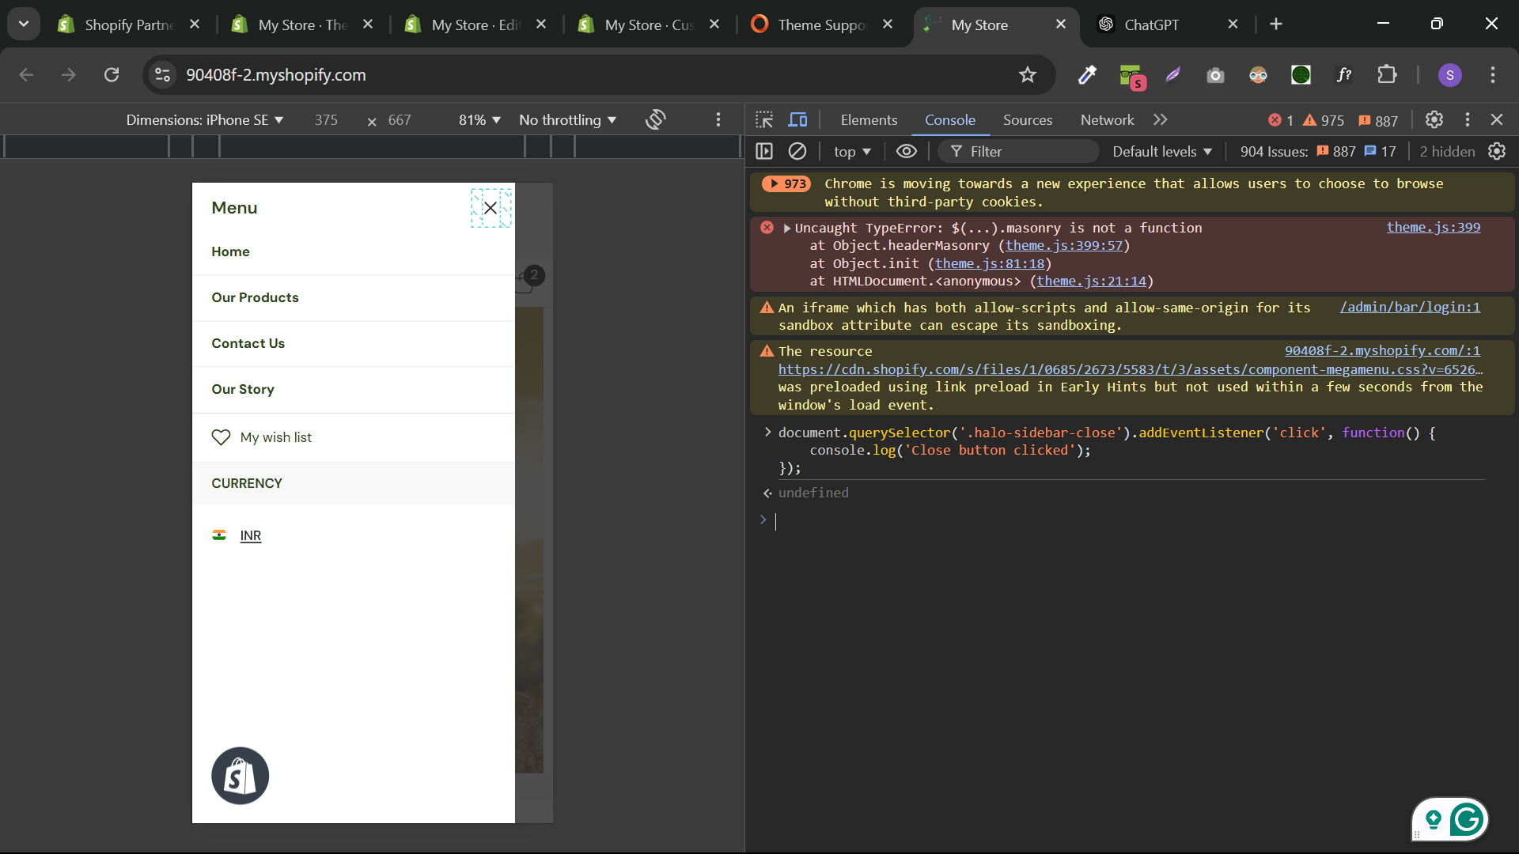This screenshot has width=1519, height=854.
Task: Click the inspect element picker icon
Action: pyautogui.click(x=764, y=120)
